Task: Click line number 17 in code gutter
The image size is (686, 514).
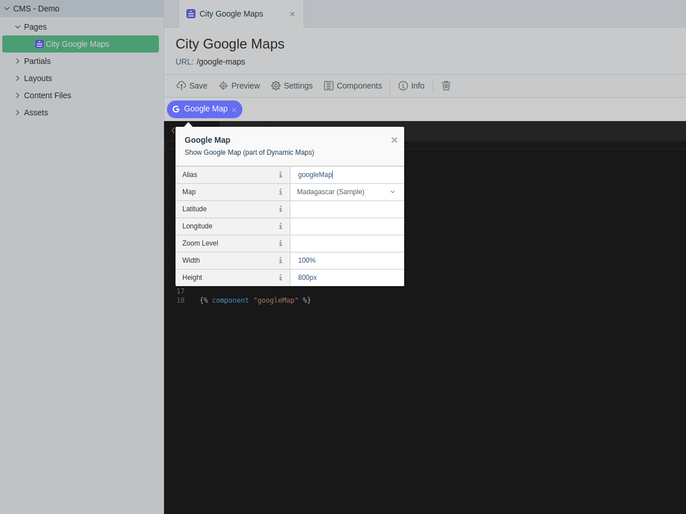Action: (x=181, y=291)
